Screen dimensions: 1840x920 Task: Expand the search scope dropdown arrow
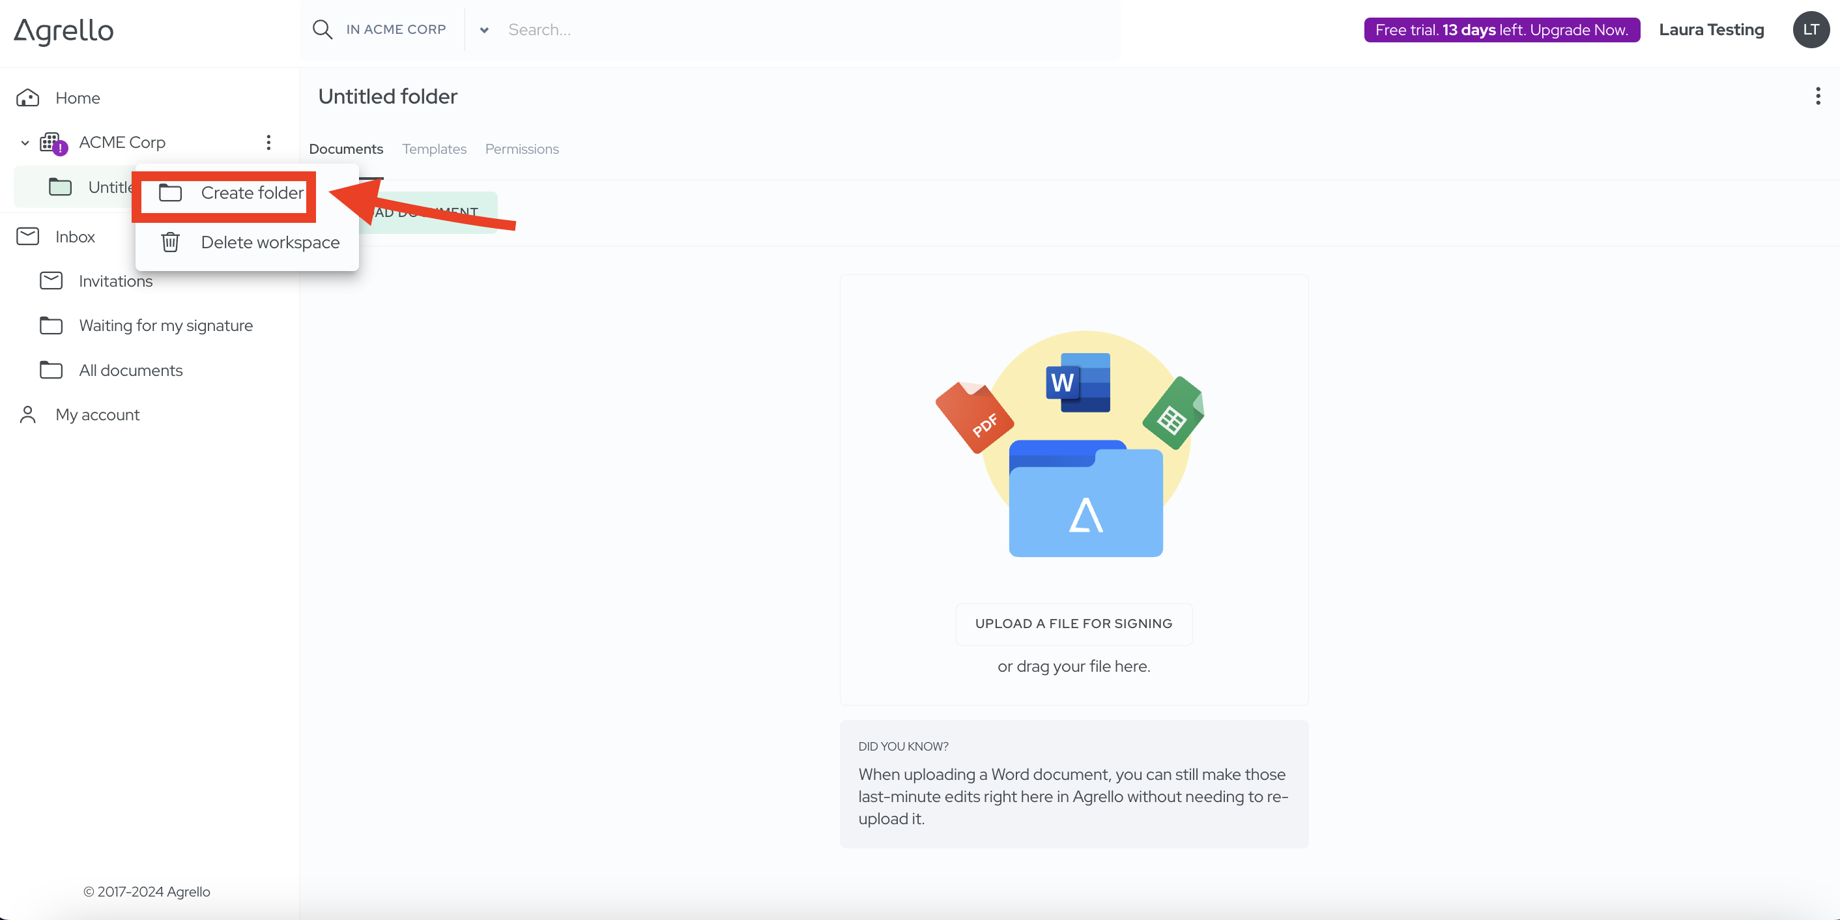coord(483,30)
